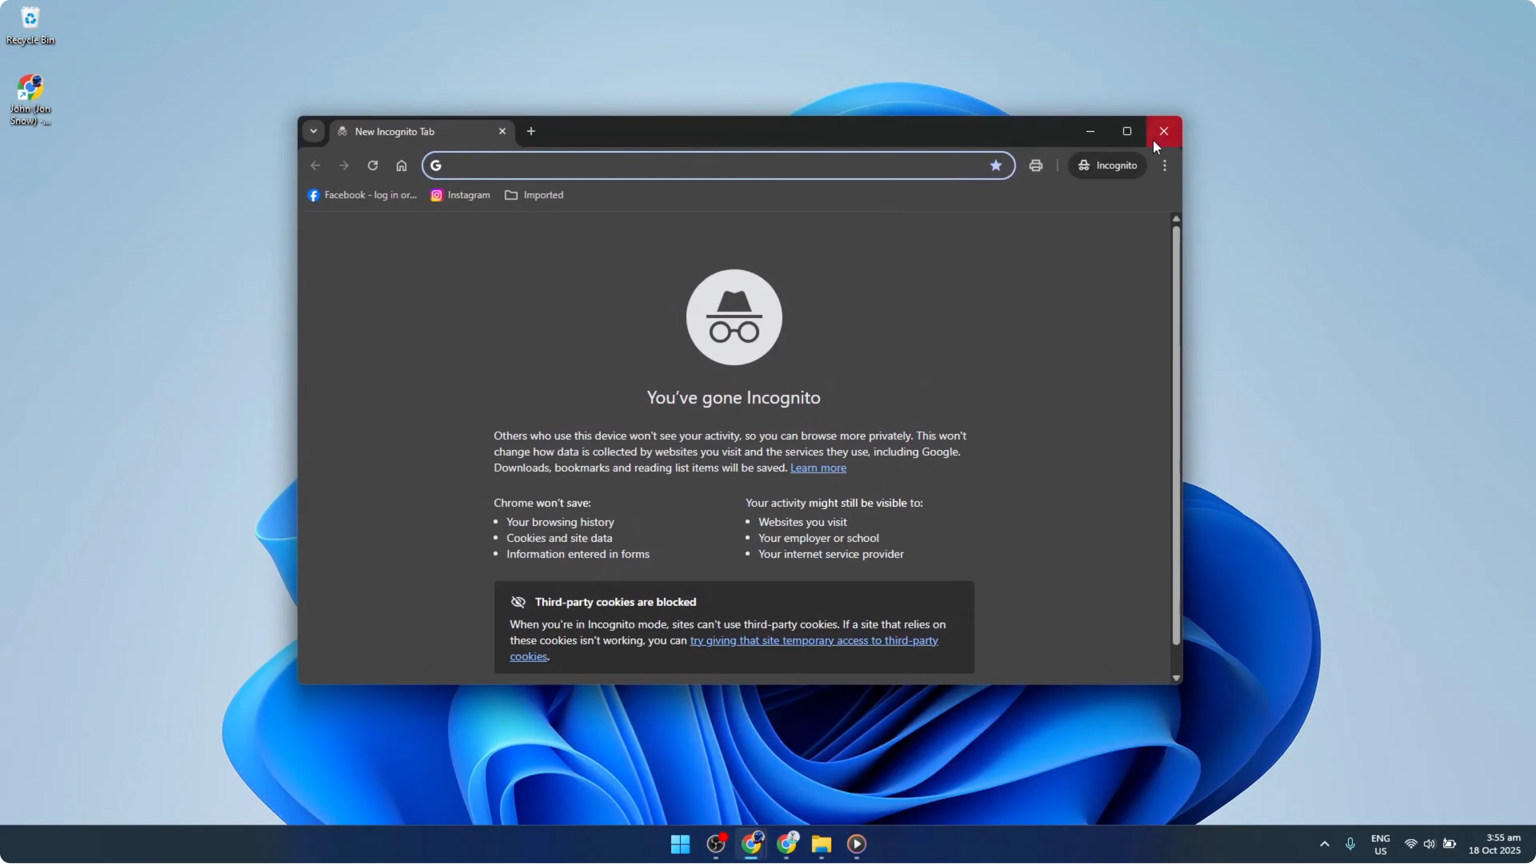1536x864 pixels.
Task: Click the microphone tray icon
Action: [1350, 845]
